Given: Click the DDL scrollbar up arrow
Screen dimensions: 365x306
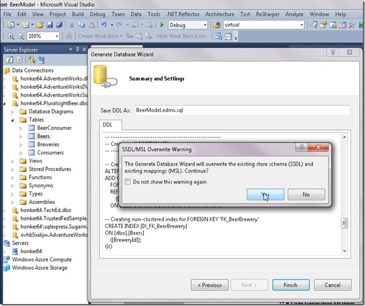Looking at the screenshot, I should coord(344,137).
